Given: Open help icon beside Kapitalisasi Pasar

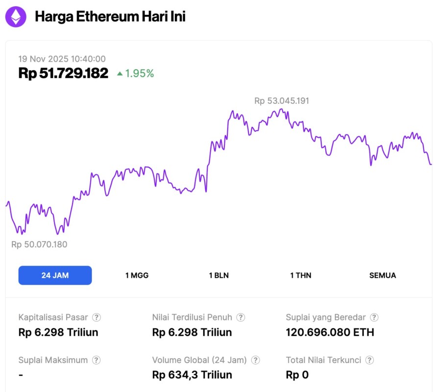Looking at the screenshot, I should click(x=97, y=318).
